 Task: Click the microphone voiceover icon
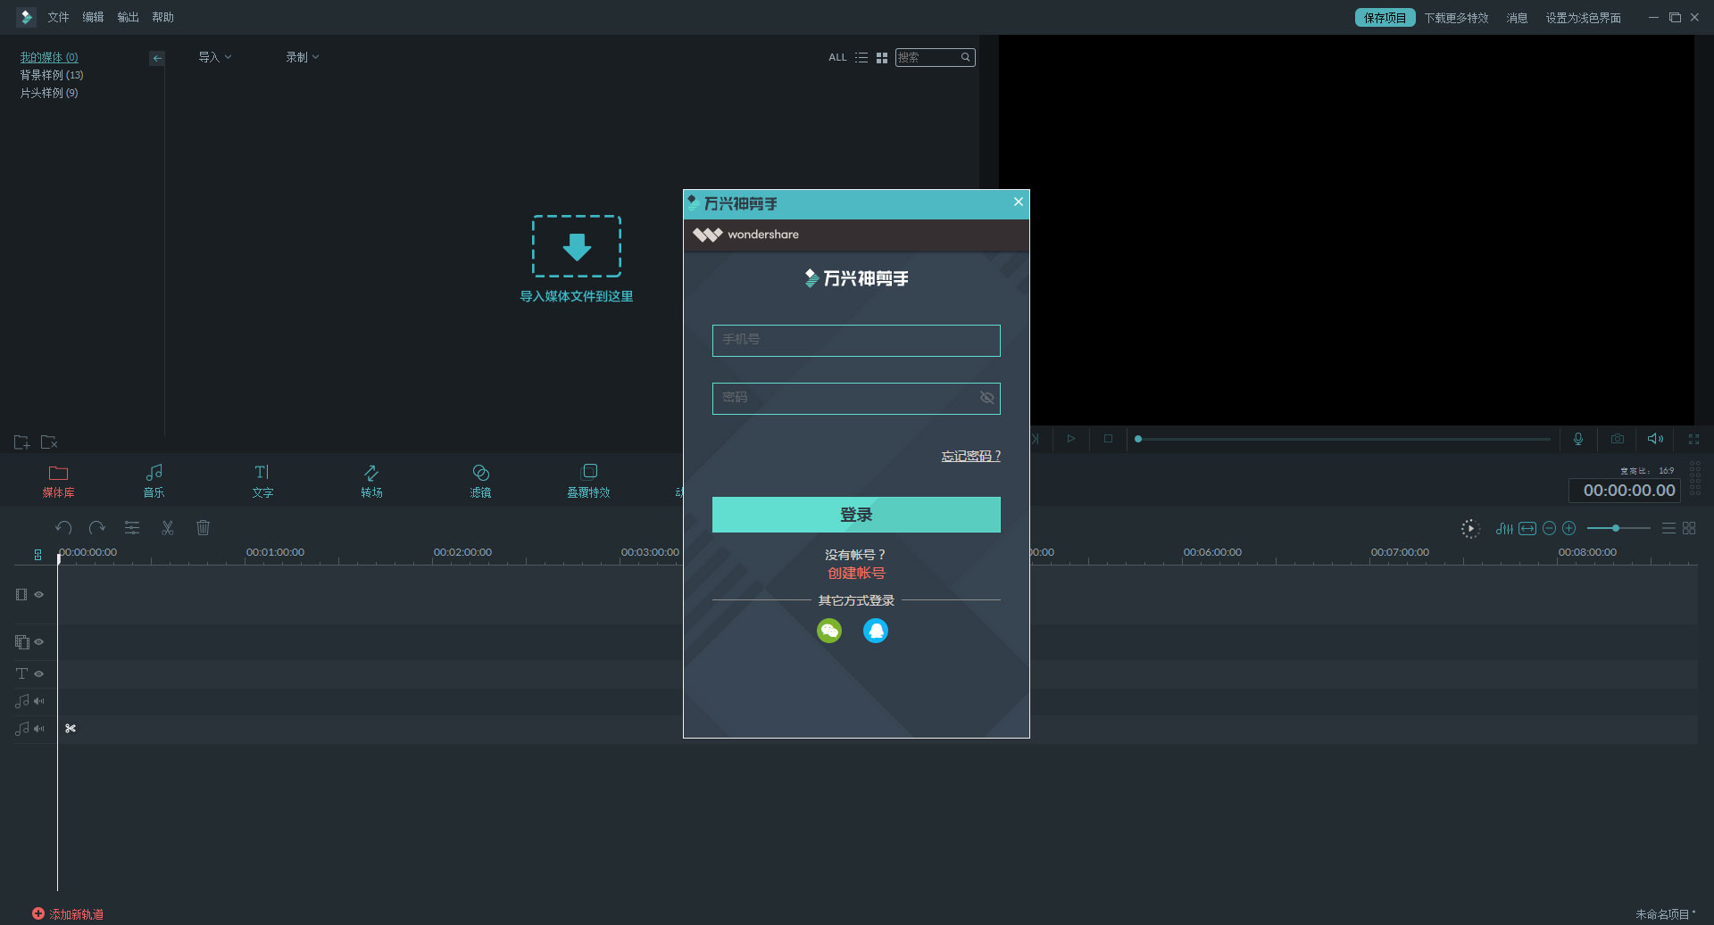tap(1578, 438)
